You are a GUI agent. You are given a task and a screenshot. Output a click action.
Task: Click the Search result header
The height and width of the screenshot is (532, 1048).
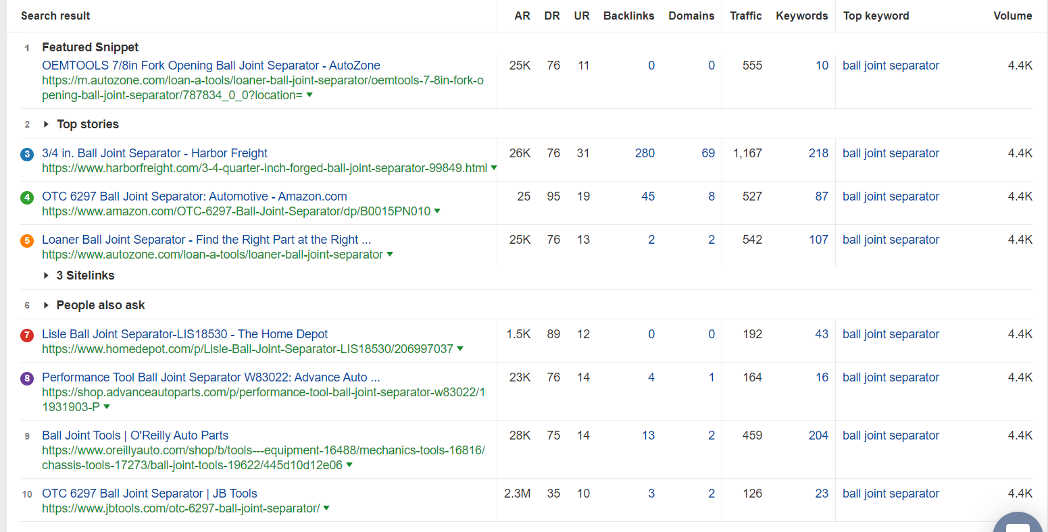click(55, 16)
